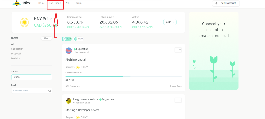Open options menu on Developer Swarm card
Image resolution: width=265 pixels, height=119 pixels.
click(x=178, y=100)
